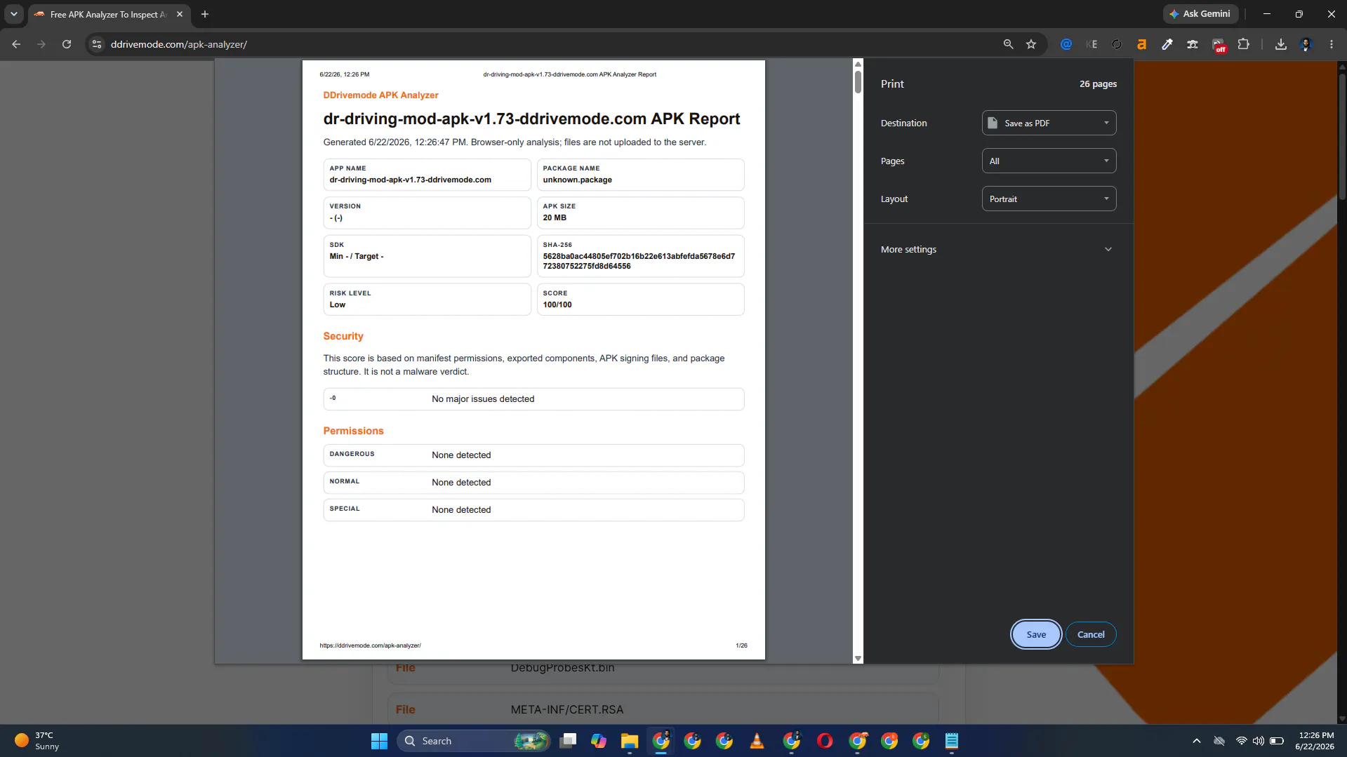Show hidden system tray icons chevron
The image size is (1347, 757).
1197,741
